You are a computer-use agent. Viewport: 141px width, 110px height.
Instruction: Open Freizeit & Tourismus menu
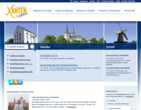[x=109, y=11]
